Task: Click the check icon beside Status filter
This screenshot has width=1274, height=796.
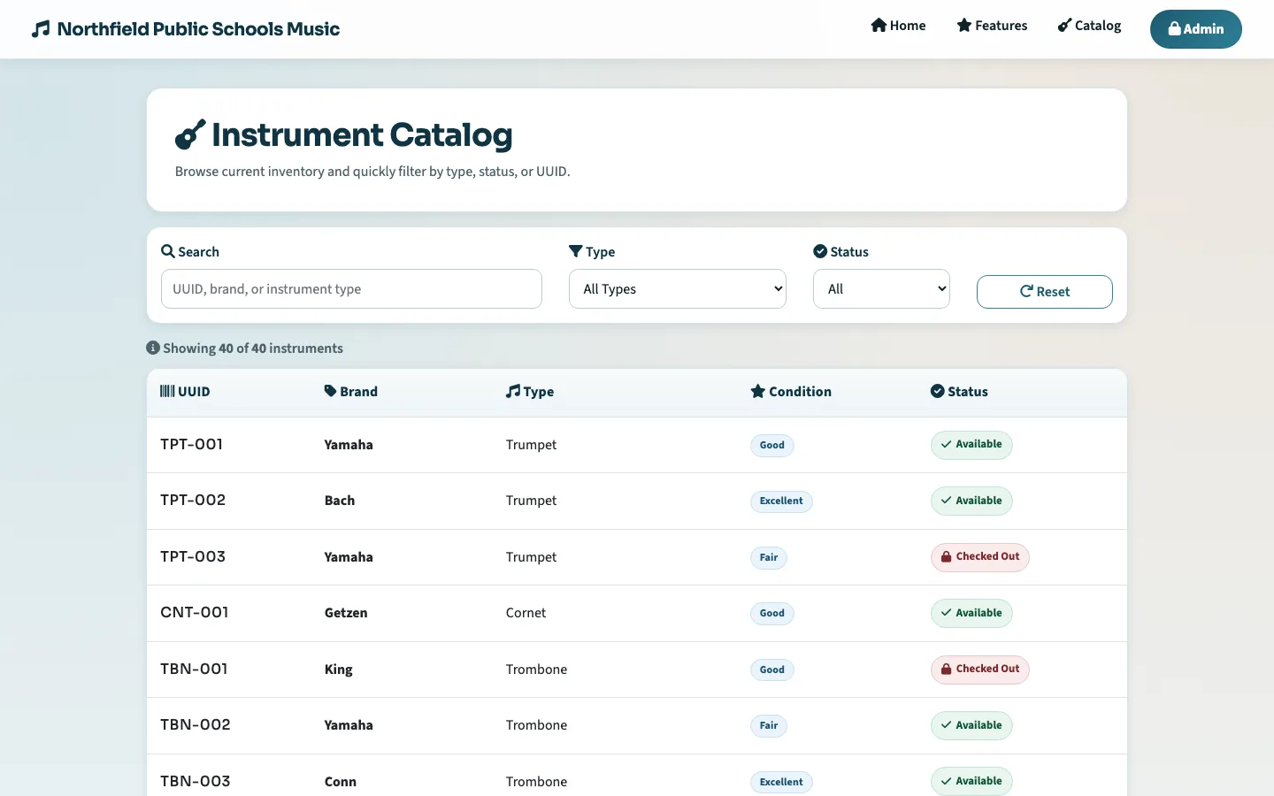Action: (820, 251)
